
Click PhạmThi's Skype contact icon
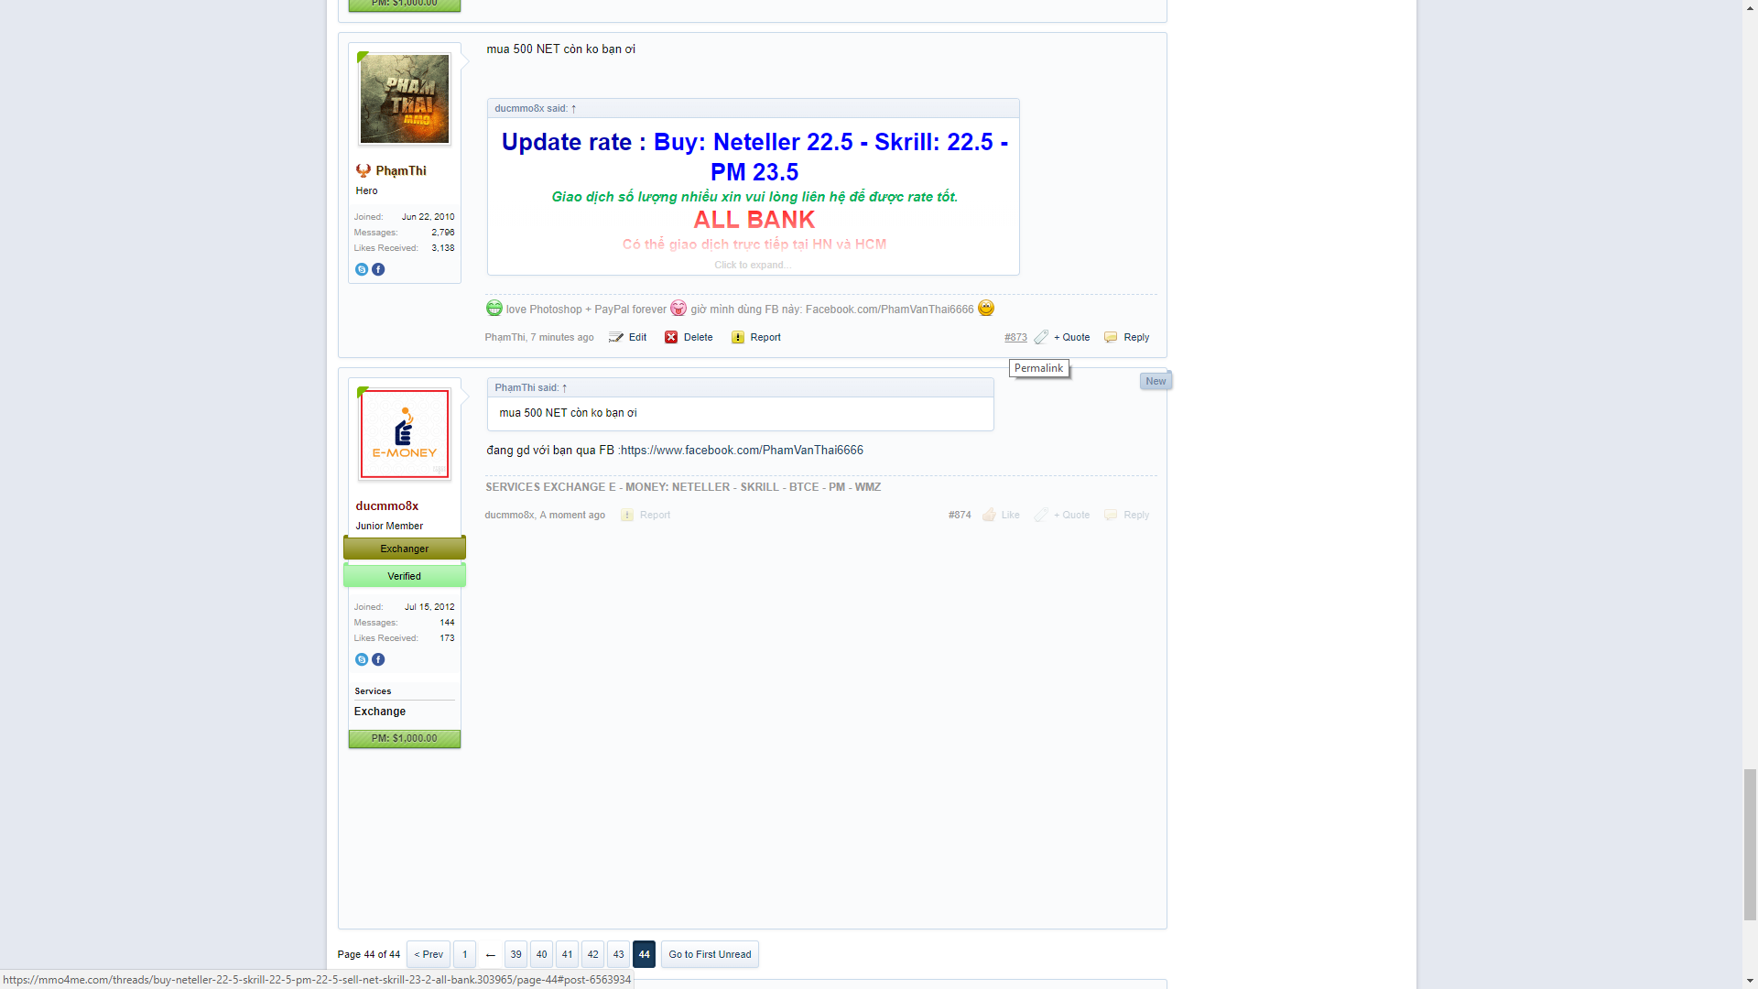(x=362, y=269)
